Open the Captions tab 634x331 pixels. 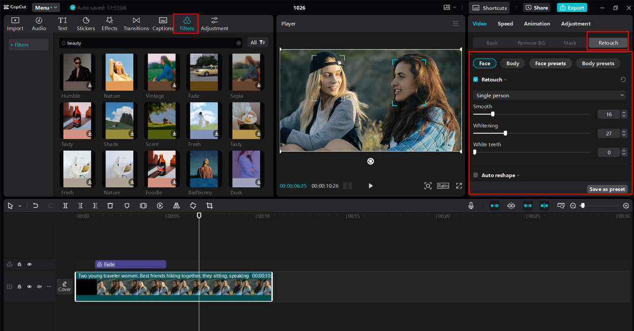point(162,24)
